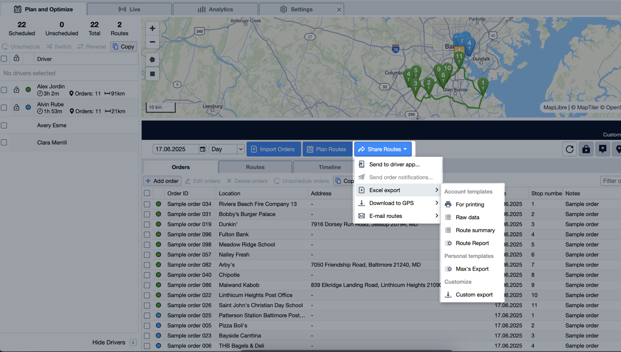Switch to the Timeline tab
The width and height of the screenshot is (621, 352).
coord(329,167)
